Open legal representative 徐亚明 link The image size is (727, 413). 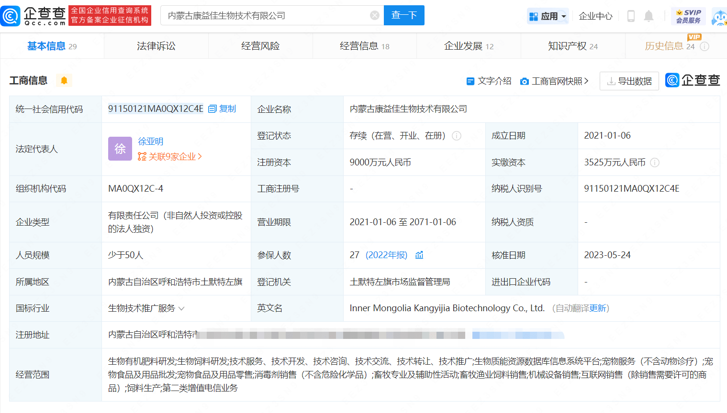pos(151,141)
